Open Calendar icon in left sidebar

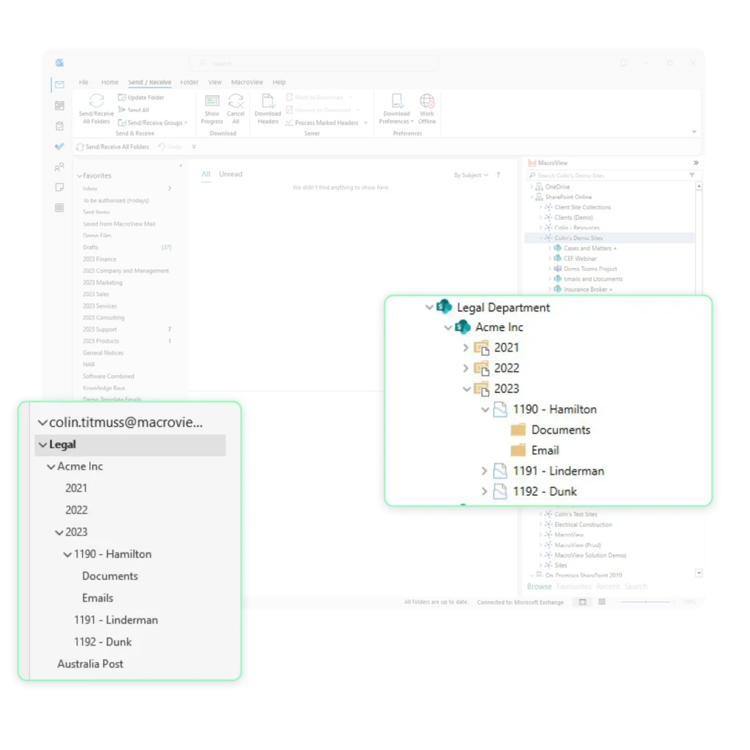pyautogui.click(x=59, y=105)
